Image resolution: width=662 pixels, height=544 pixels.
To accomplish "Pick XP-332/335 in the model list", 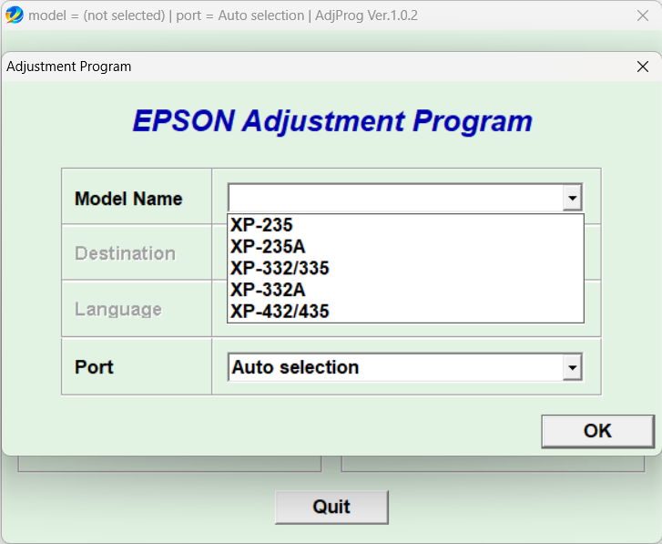I will pos(280,269).
